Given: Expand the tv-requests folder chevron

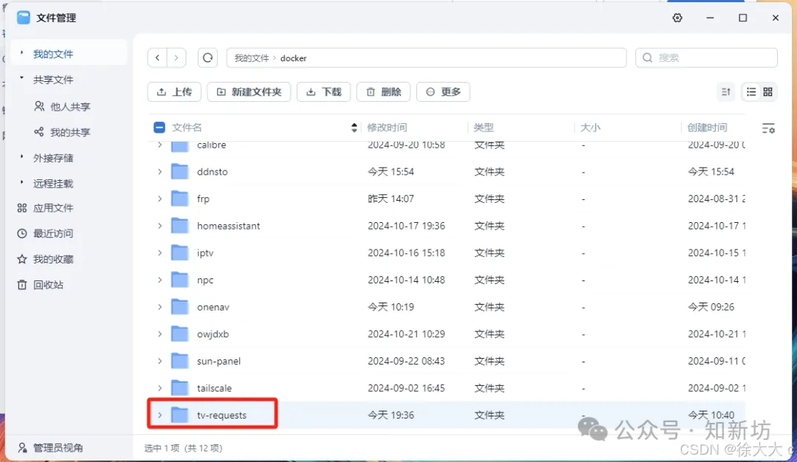Looking at the screenshot, I should [x=159, y=415].
